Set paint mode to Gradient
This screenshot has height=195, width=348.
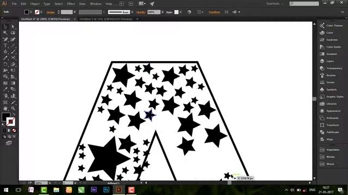click(9, 131)
